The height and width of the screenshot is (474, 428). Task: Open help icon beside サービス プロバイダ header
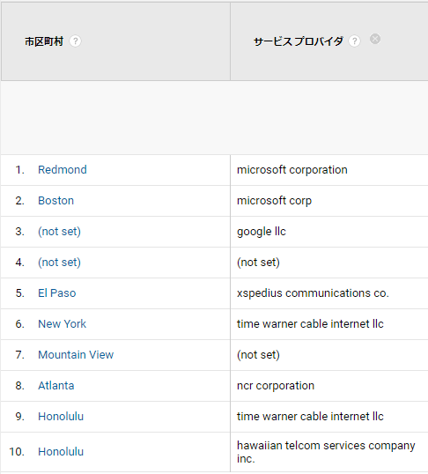coord(354,41)
